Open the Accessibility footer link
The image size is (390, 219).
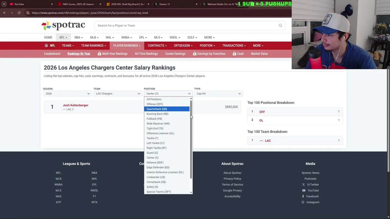pyautogui.click(x=232, y=196)
